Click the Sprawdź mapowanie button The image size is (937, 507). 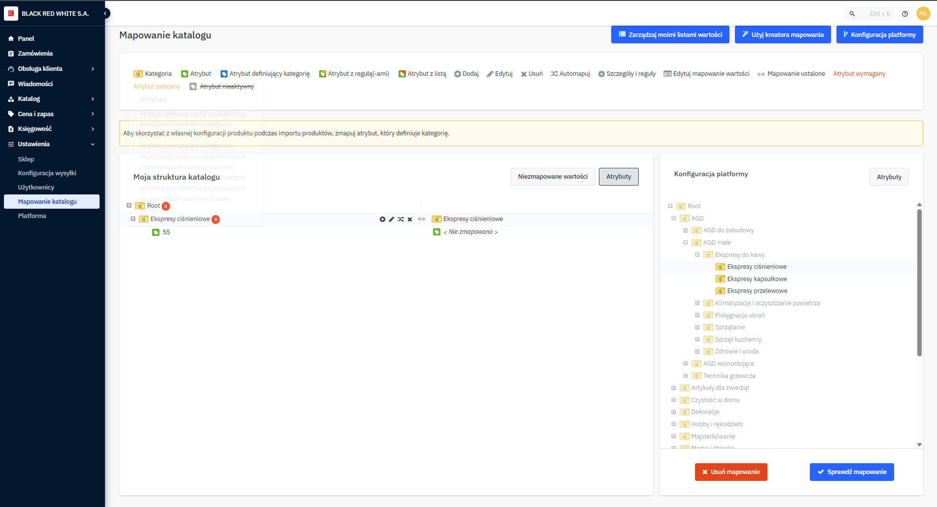(852, 472)
